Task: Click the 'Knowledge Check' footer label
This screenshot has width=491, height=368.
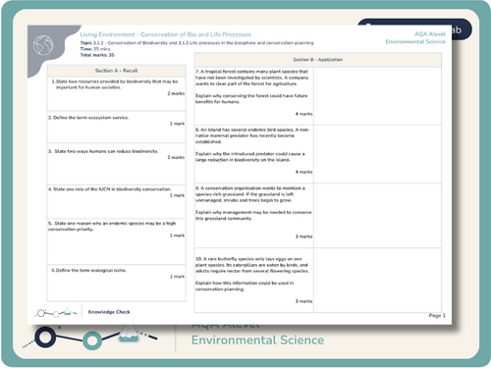Action: click(109, 312)
